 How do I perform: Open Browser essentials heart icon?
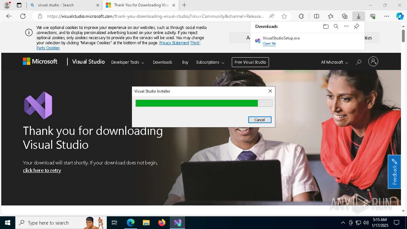(x=373, y=16)
